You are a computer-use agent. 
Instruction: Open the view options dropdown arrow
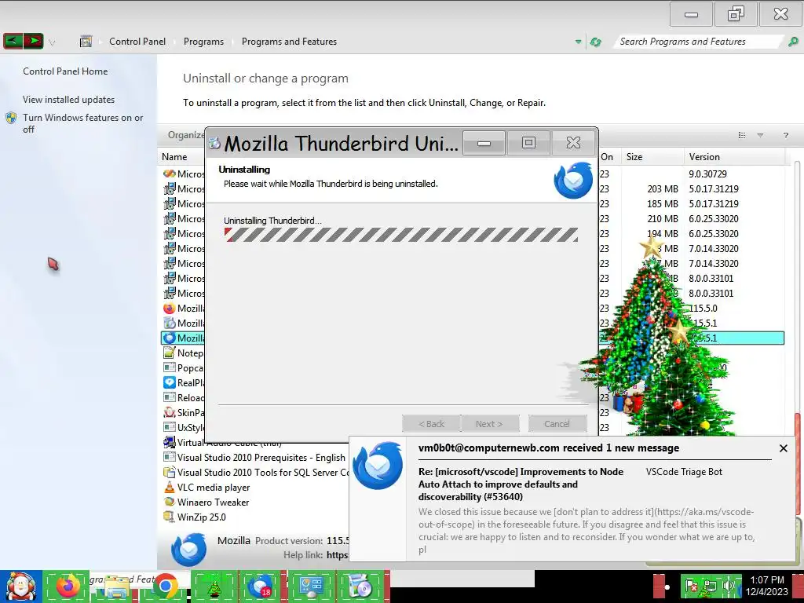click(760, 135)
